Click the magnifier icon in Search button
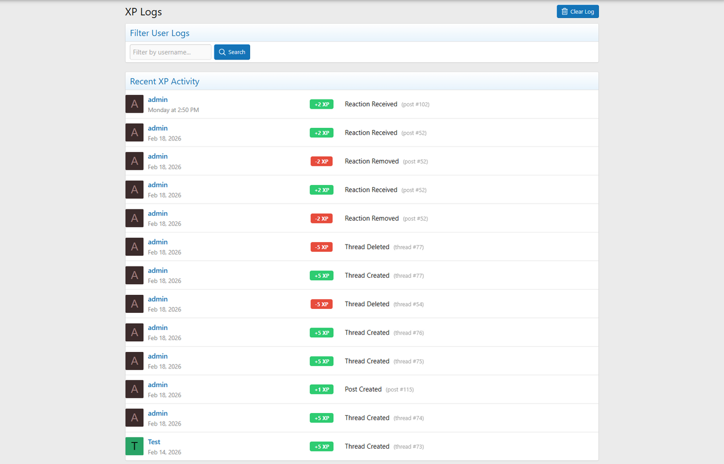Viewport: 724px width, 464px height. [x=222, y=52]
